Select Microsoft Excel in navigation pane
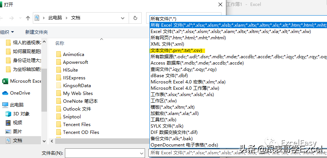Screen dimensions: 327x158 pyautogui.click(x=22, y=81)
